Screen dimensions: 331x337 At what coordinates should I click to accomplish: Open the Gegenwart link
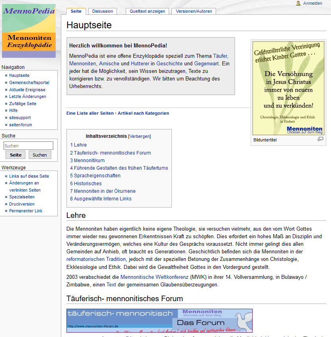point(206,64)
